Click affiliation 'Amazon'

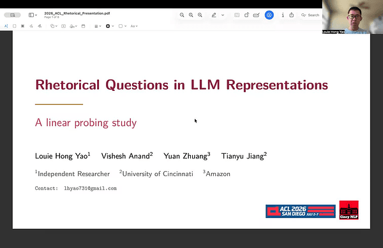pos(218,174)
